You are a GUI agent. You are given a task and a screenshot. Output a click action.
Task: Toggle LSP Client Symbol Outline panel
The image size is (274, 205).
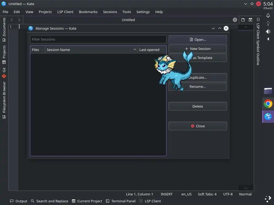(258, 42)
